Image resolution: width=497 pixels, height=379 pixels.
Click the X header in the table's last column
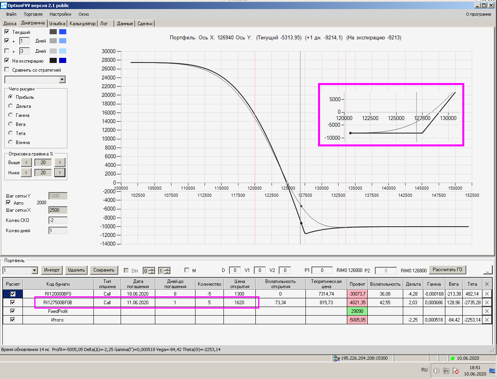coord(487,284)
